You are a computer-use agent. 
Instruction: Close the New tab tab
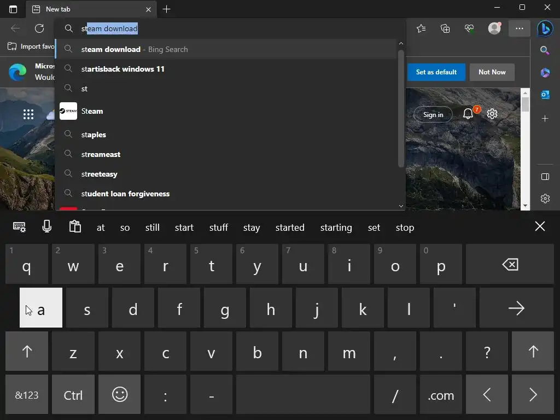pos(148,10)
